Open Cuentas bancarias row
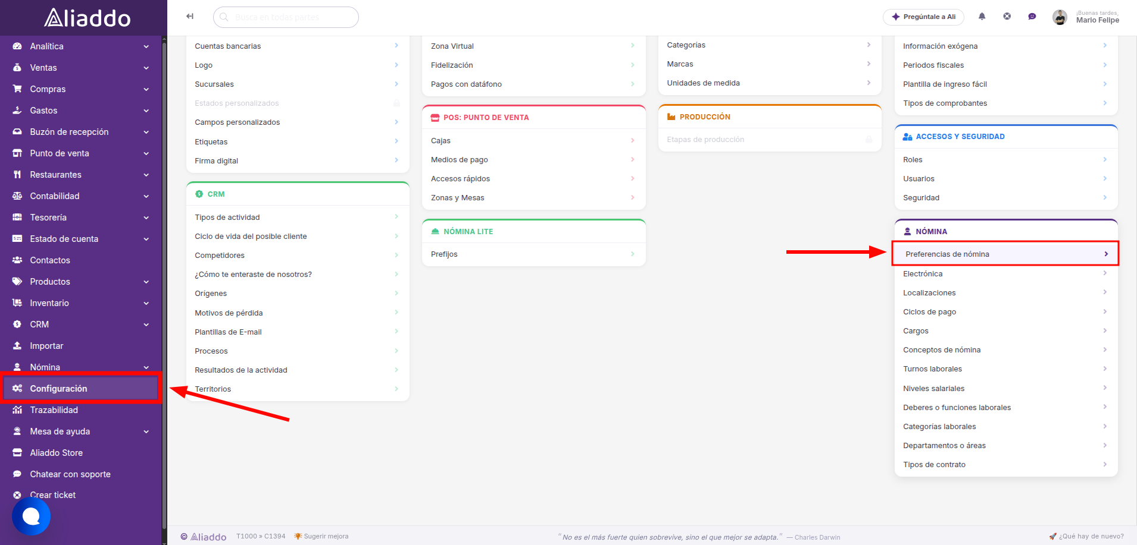This screenshot has height=545, width=1137. pyautogui.click(x=297, y=46)
